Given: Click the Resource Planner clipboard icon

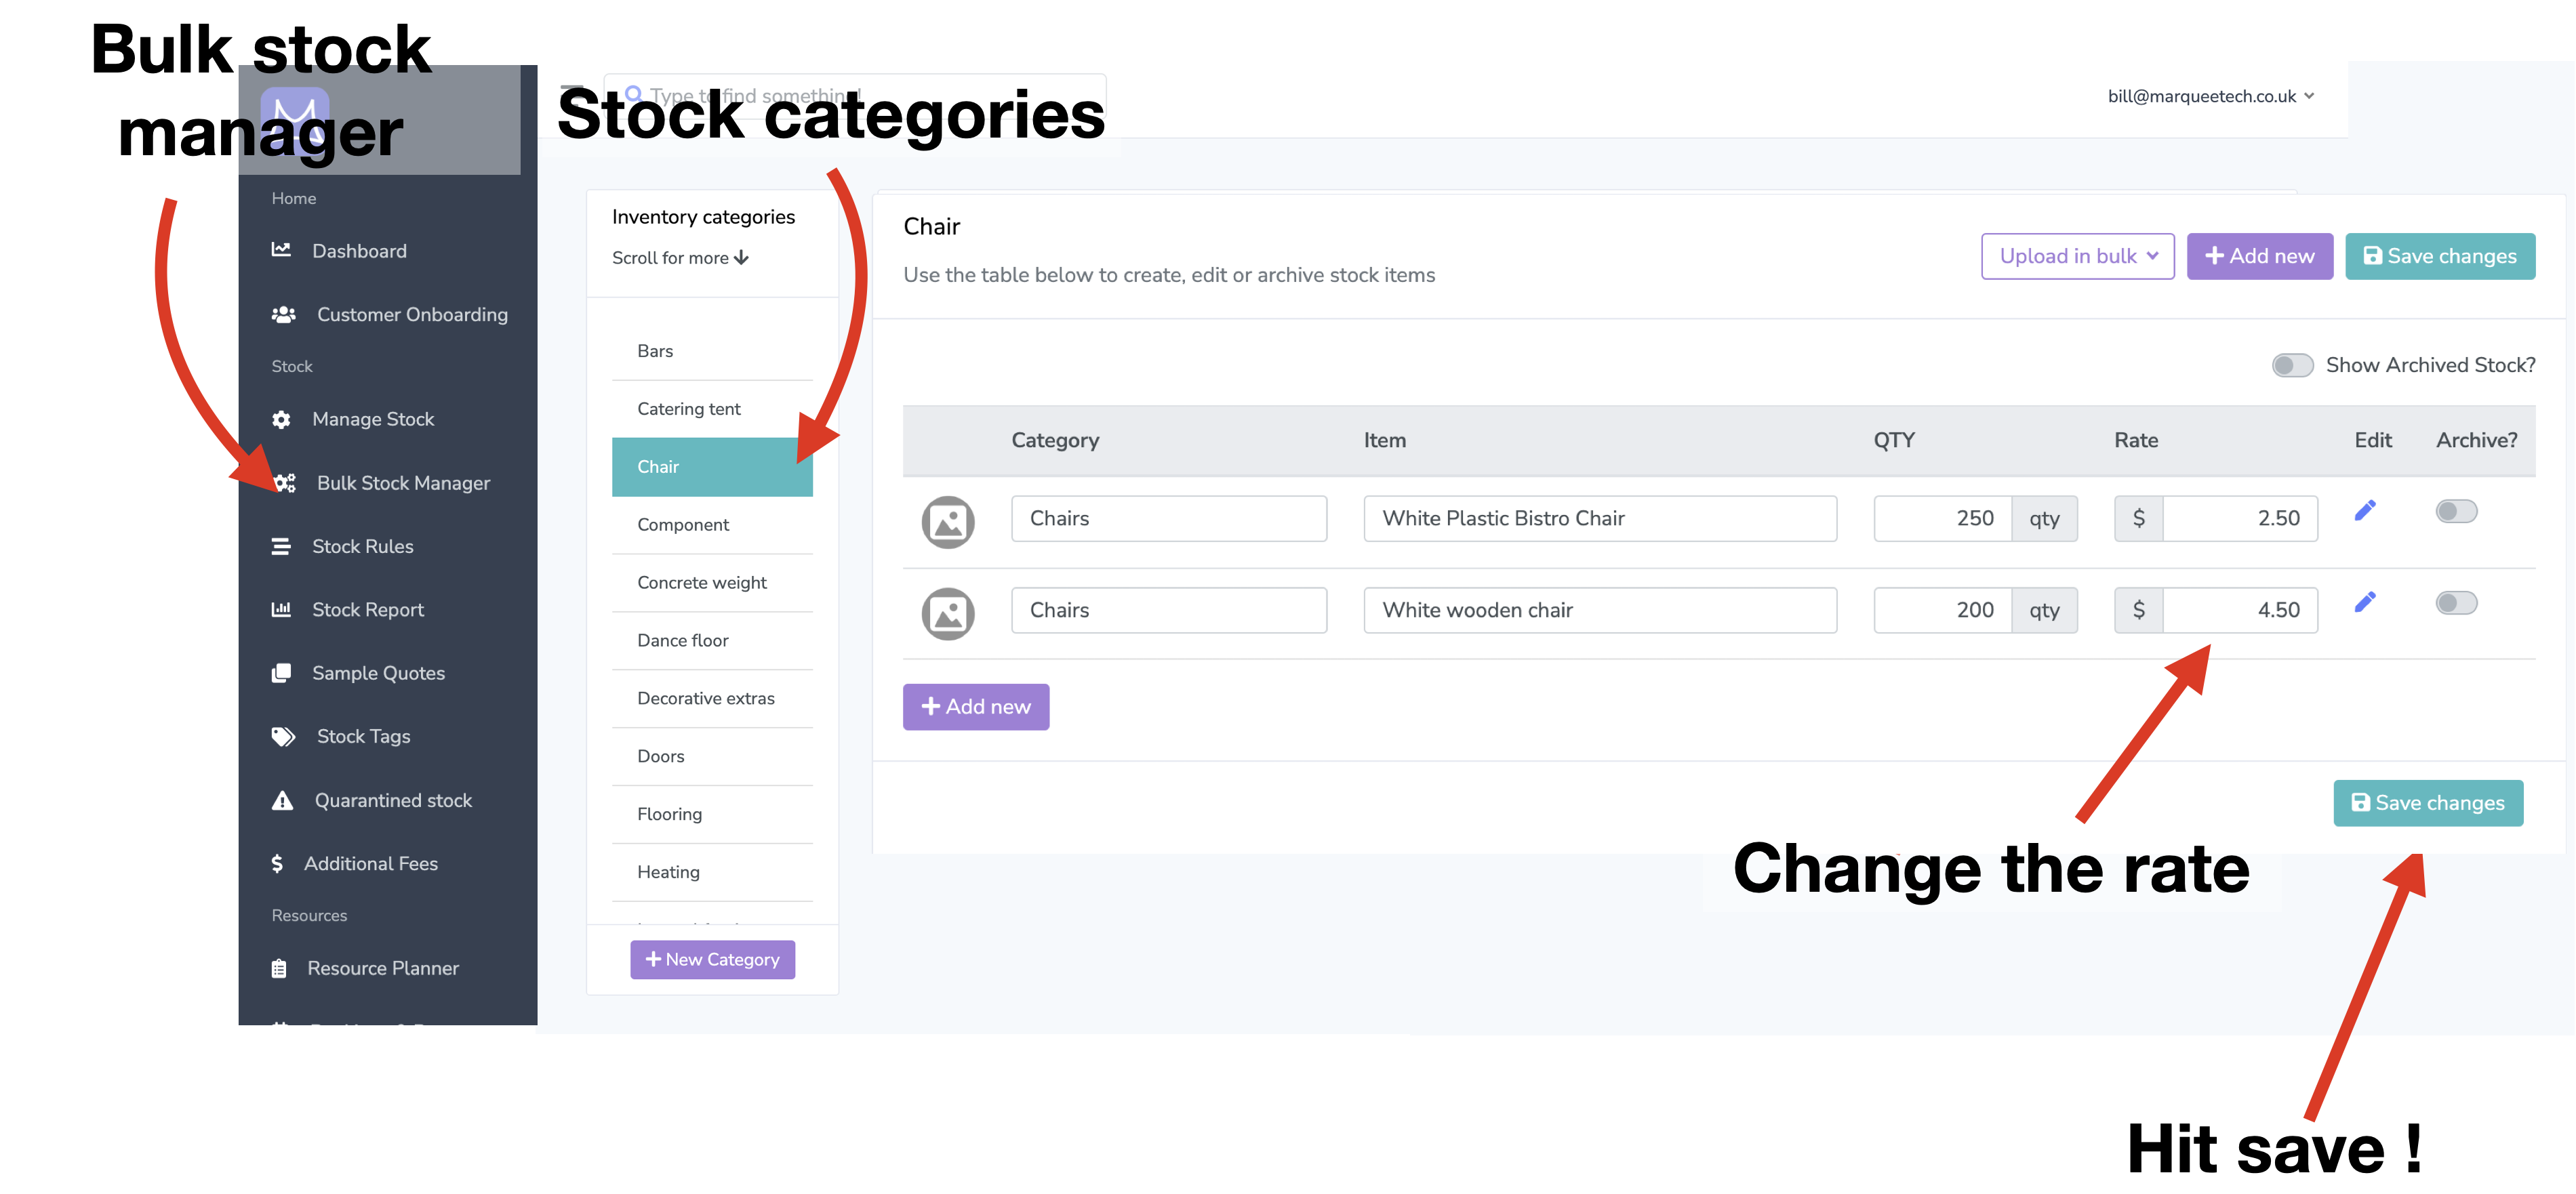Looking at the screenshot, I should 279,968.
